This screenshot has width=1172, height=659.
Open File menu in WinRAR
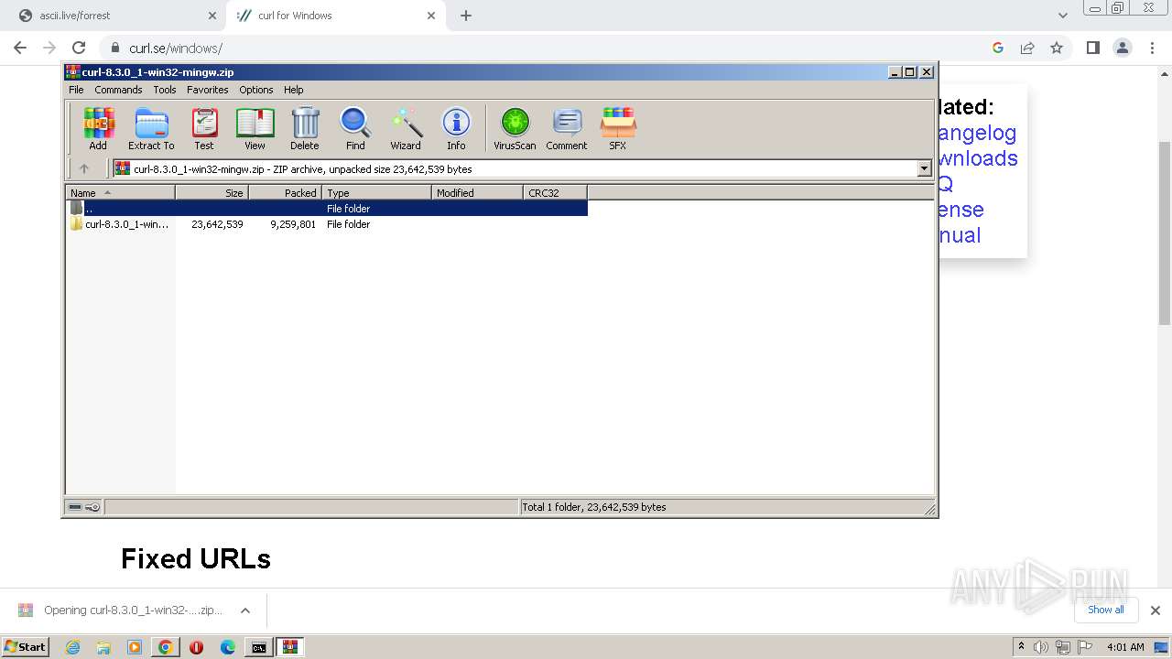(x=76, y=90)
